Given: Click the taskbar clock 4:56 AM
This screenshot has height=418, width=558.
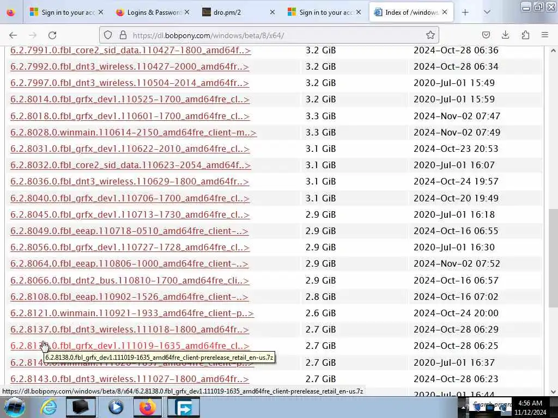Looking at the screenshot, I should click(530, 403).
